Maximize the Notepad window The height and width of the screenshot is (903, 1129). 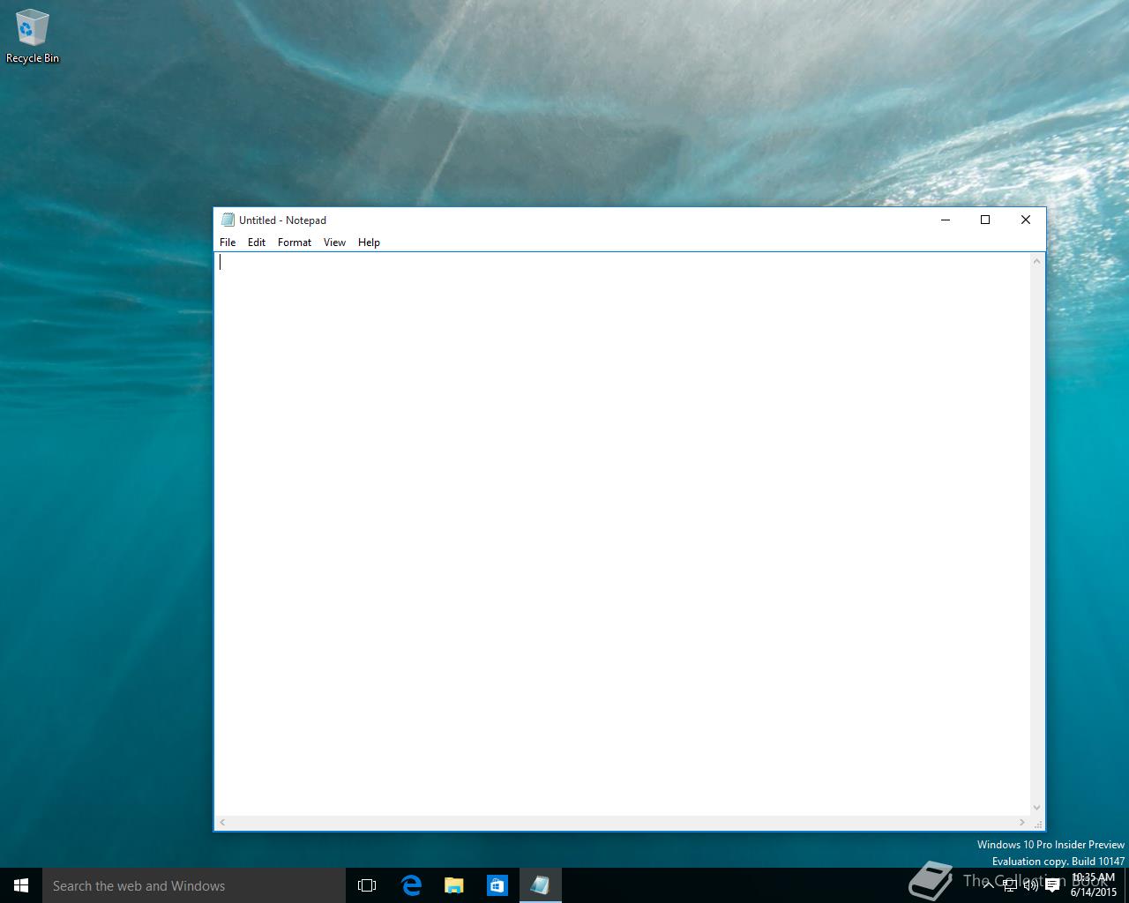(985, 220)
